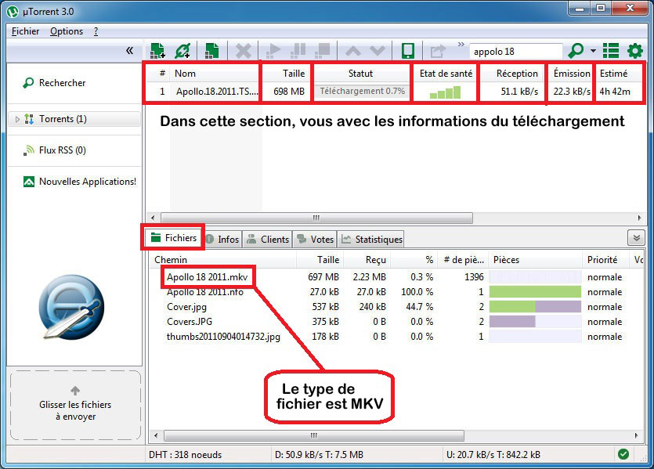Select the Apollo 18 2011.nfo file

(204, 292)
